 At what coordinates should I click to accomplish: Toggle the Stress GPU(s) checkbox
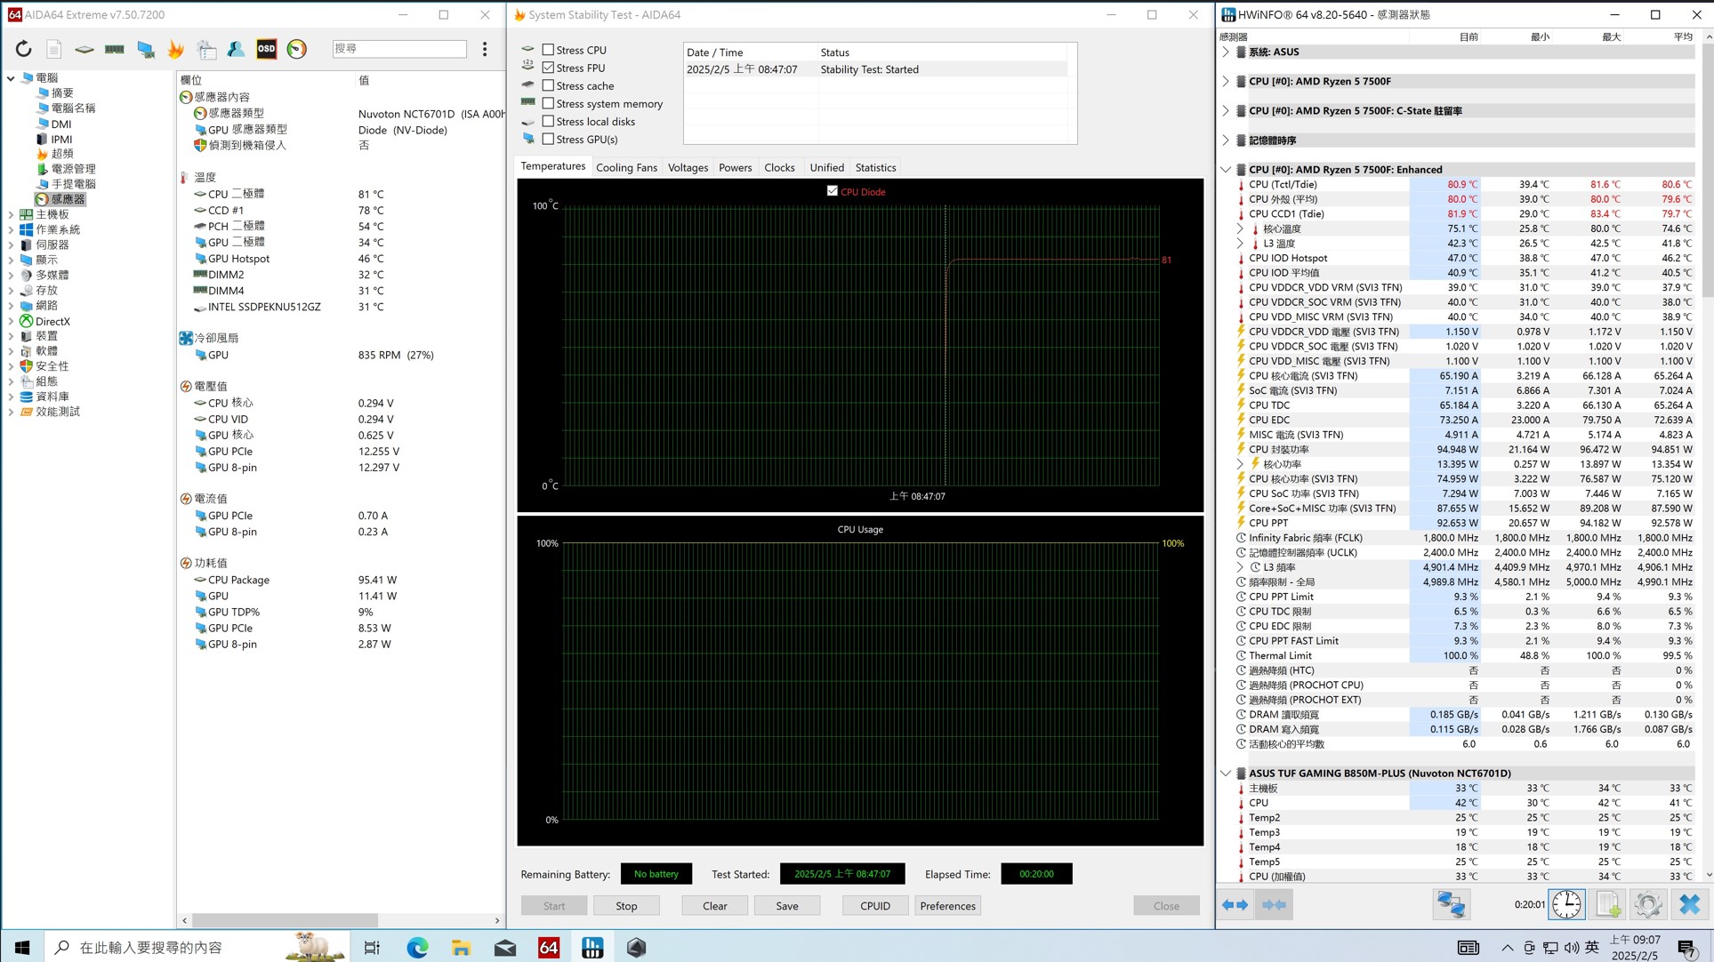549,139
